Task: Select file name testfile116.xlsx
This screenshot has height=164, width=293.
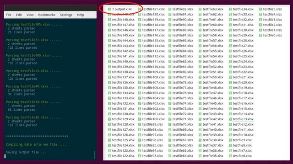Action: pos(153,35)
